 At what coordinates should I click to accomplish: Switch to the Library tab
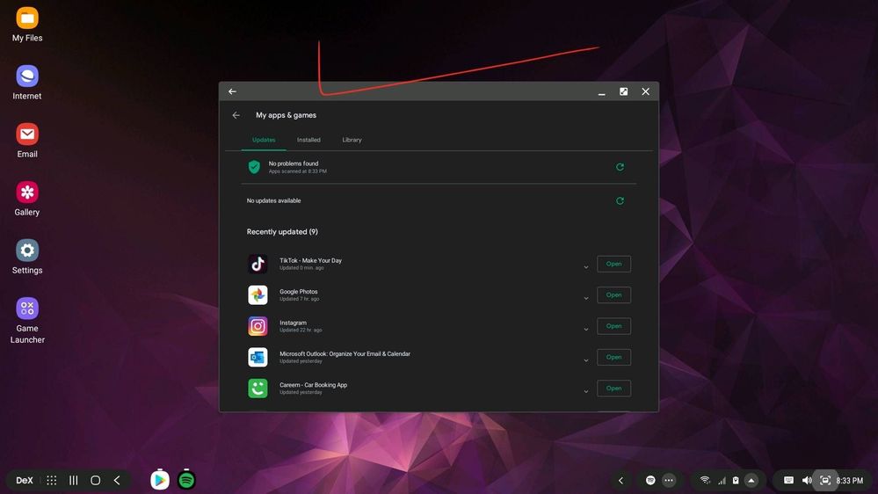click(352, 140)
